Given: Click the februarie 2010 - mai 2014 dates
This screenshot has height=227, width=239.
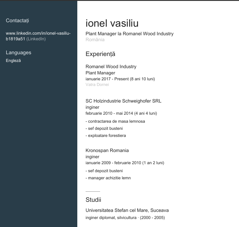Looking at the screenshot, I should (x=121, y=113).
